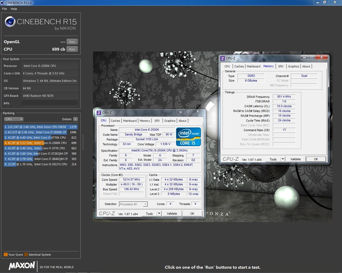Click the CAS# Latency 10.0 clocks value
Viewport: 342px width, 273px height.
point(284,106)
